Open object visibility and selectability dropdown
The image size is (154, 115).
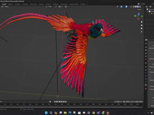[118, 7]
